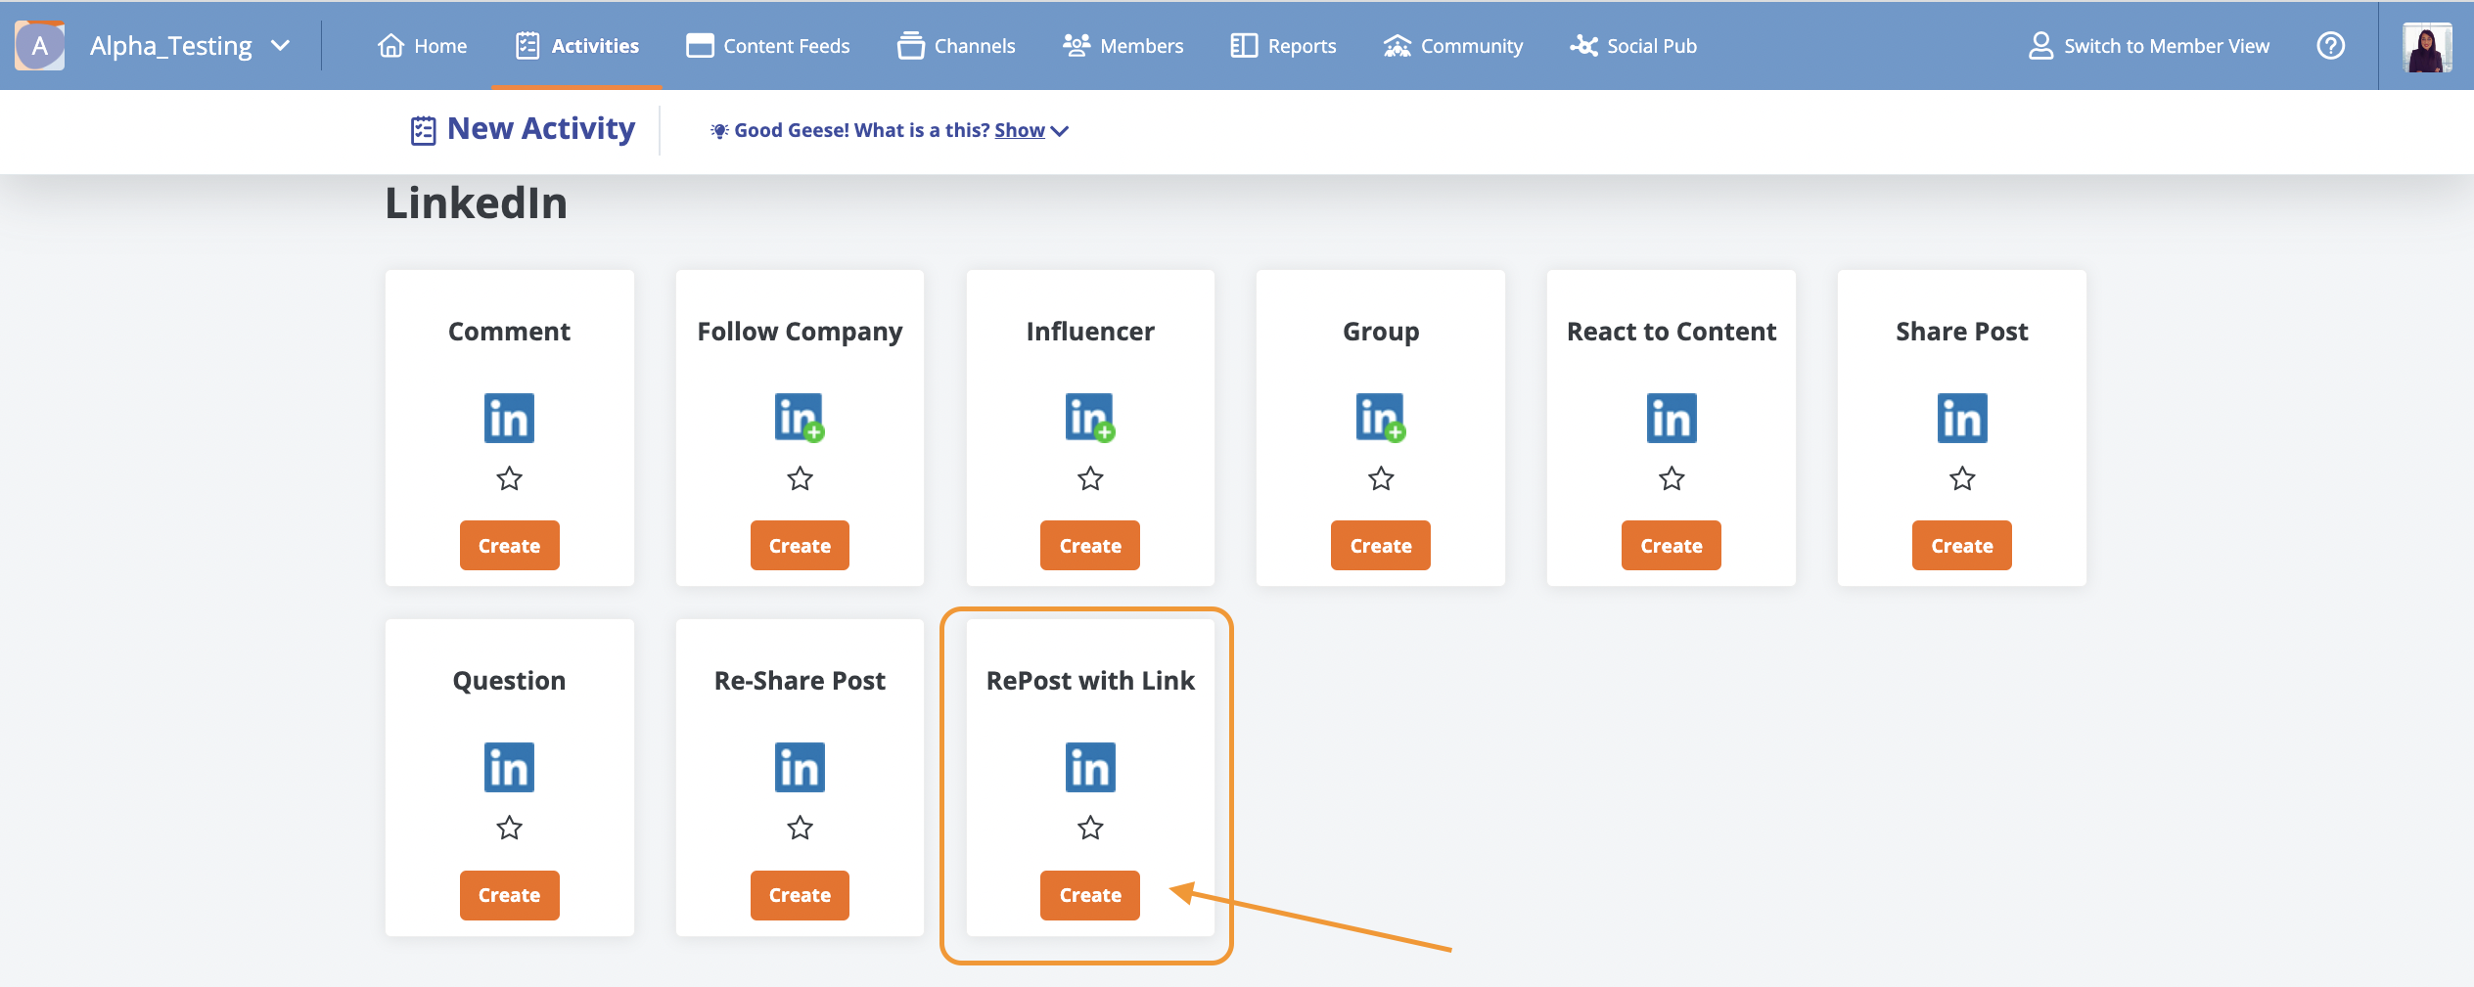Click the "React to Content" card title
The image size is (2474, 987).
pyautogui.click(x=1672, y=331)
